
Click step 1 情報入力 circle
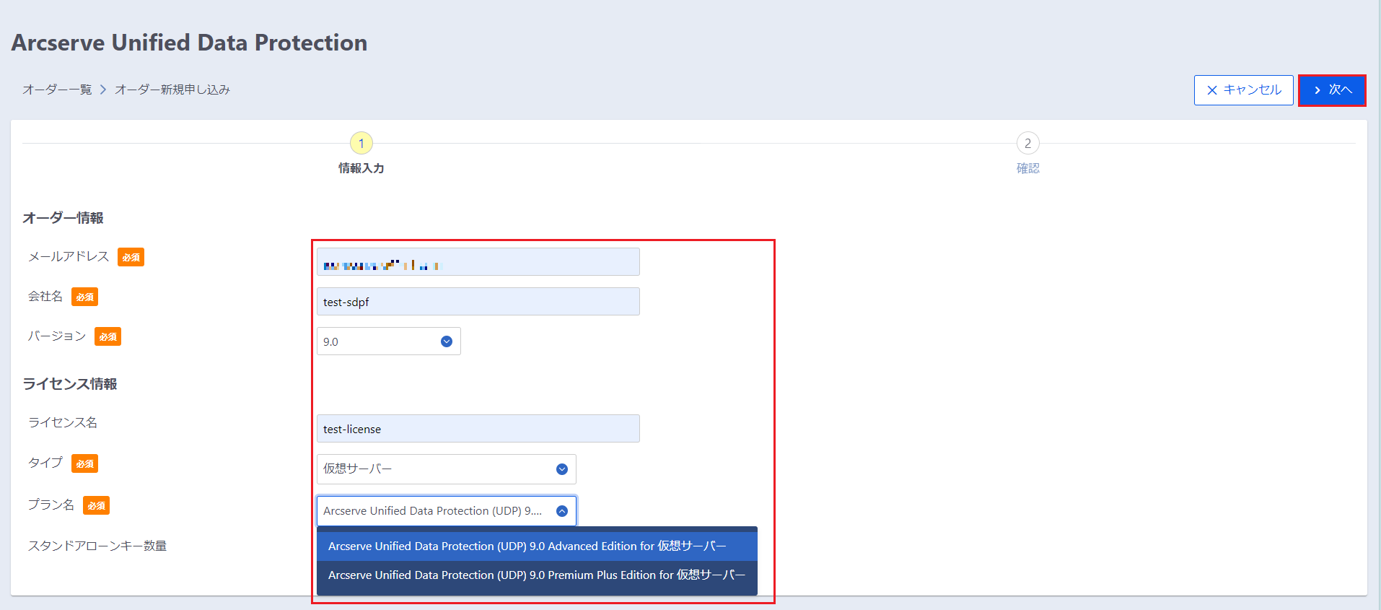click(x=361, y=143)
